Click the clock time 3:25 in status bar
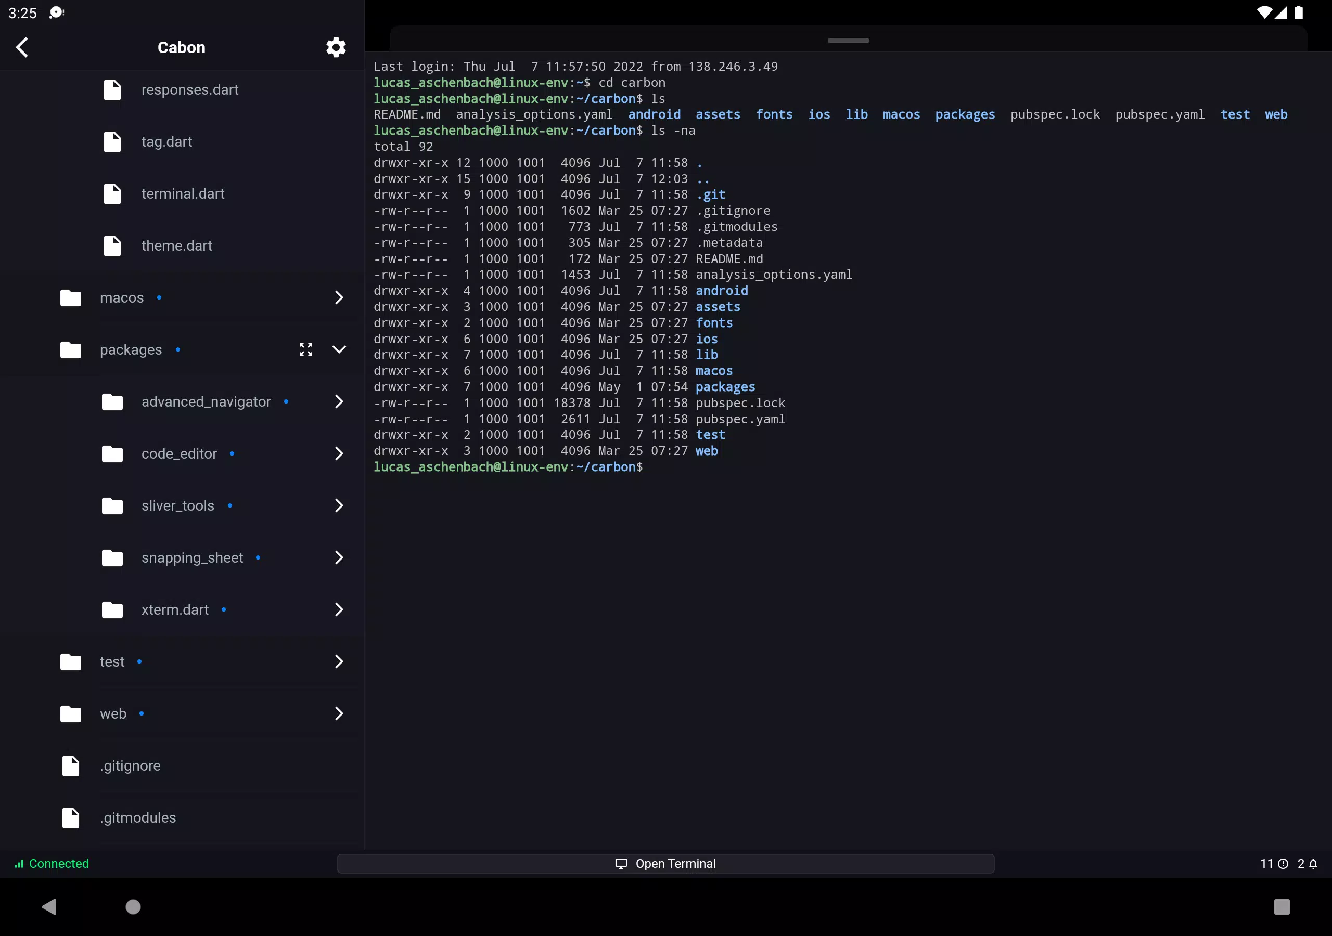Image resolution: width=1332 pixels, height=936 pixels. point(22,13)
